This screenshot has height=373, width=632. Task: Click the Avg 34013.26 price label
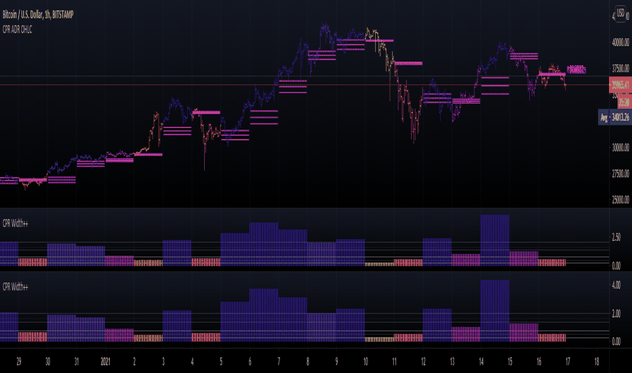[x=615, y=117]
